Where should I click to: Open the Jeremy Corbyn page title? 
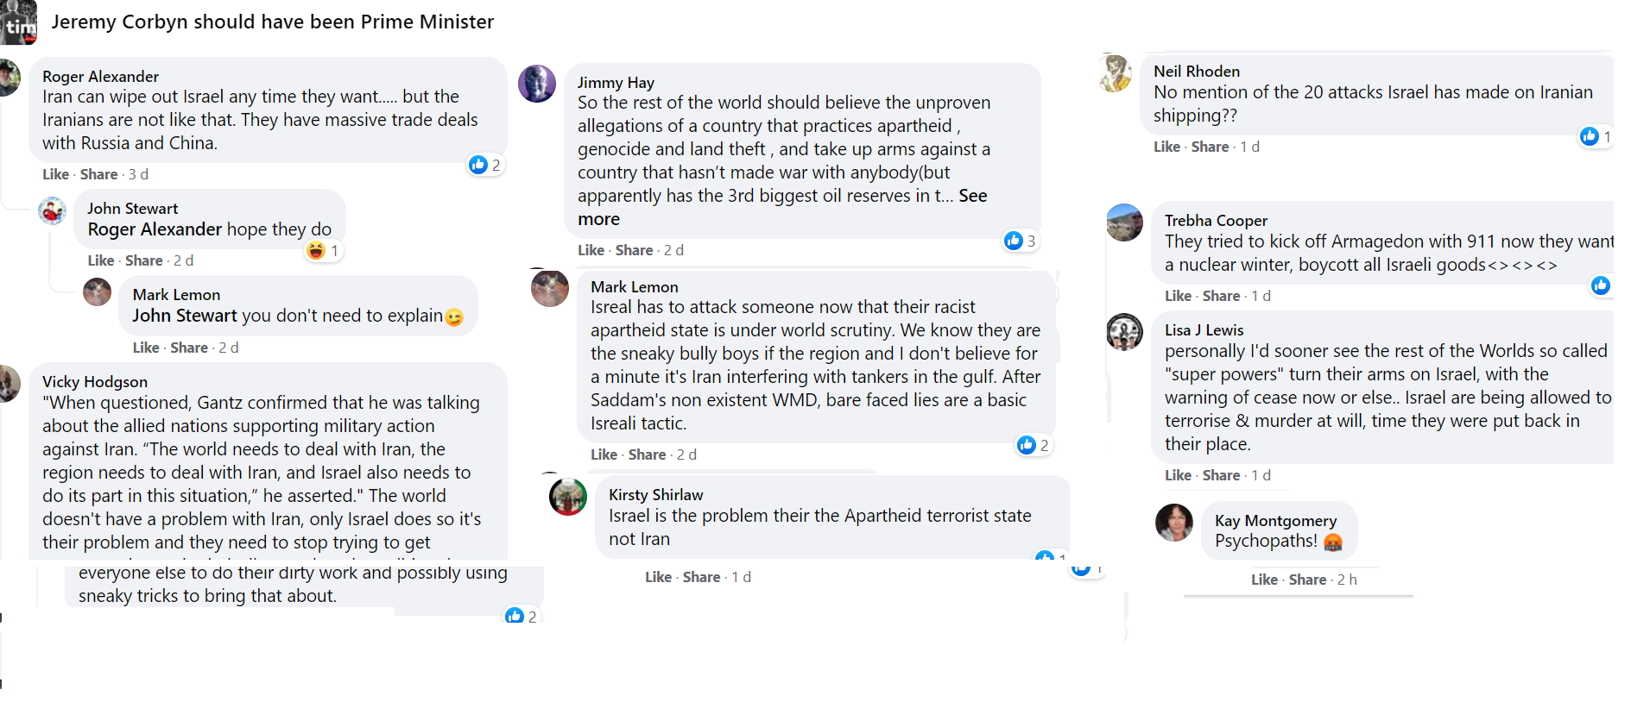pos(272,22)
